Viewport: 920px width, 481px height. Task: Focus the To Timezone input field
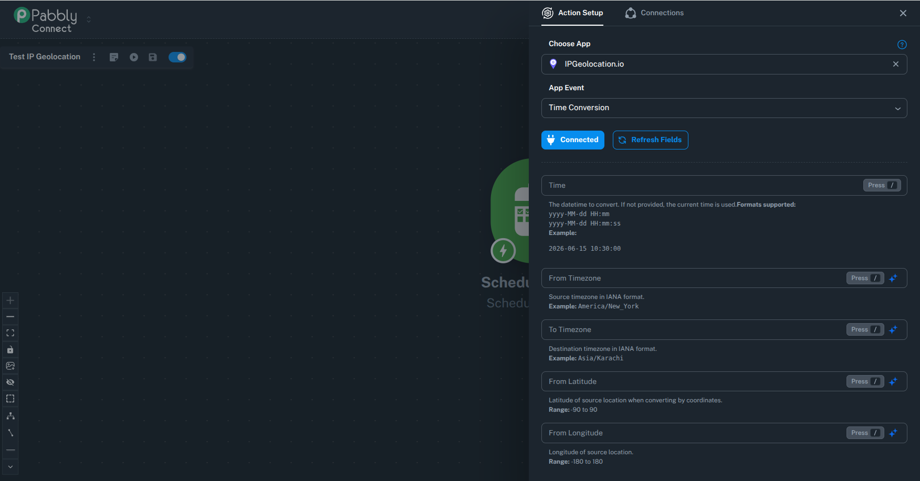click(724, 329)
